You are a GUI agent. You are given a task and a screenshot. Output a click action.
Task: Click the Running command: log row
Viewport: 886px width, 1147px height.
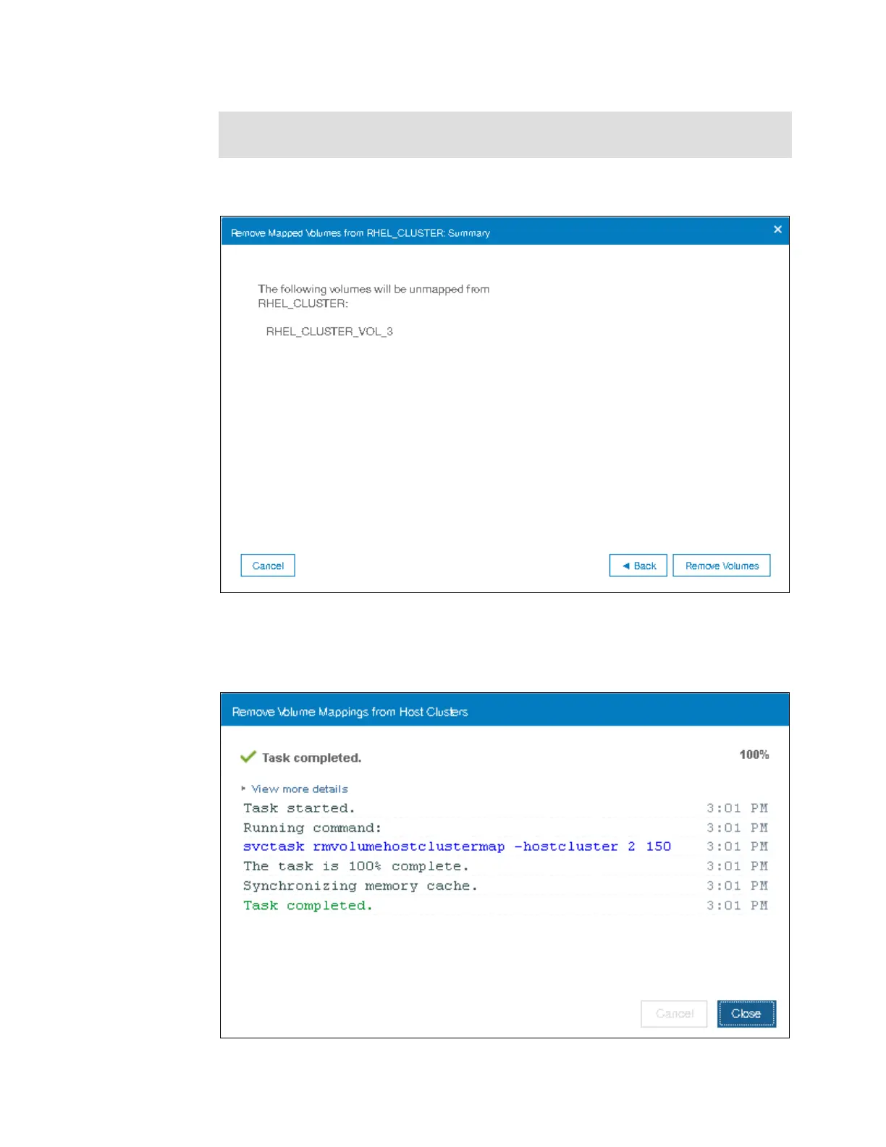tap(505, 828)
